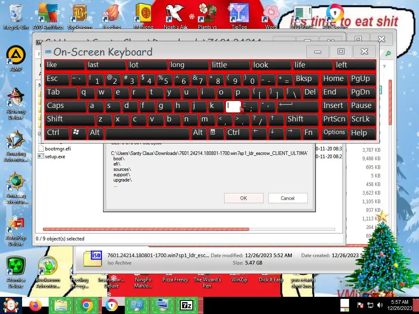
Task: Click the Windows logo key on keyboard
Action: [x=79, y=133]
